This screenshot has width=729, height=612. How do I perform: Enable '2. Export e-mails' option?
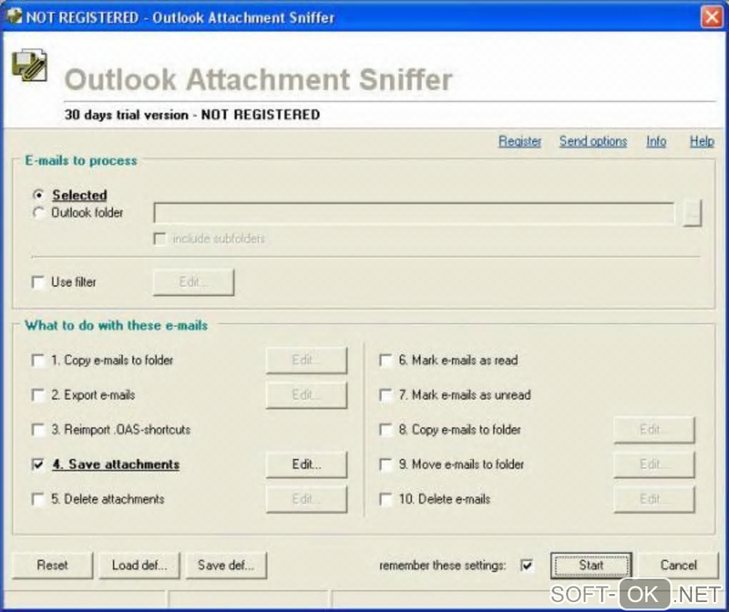point(38,395)
